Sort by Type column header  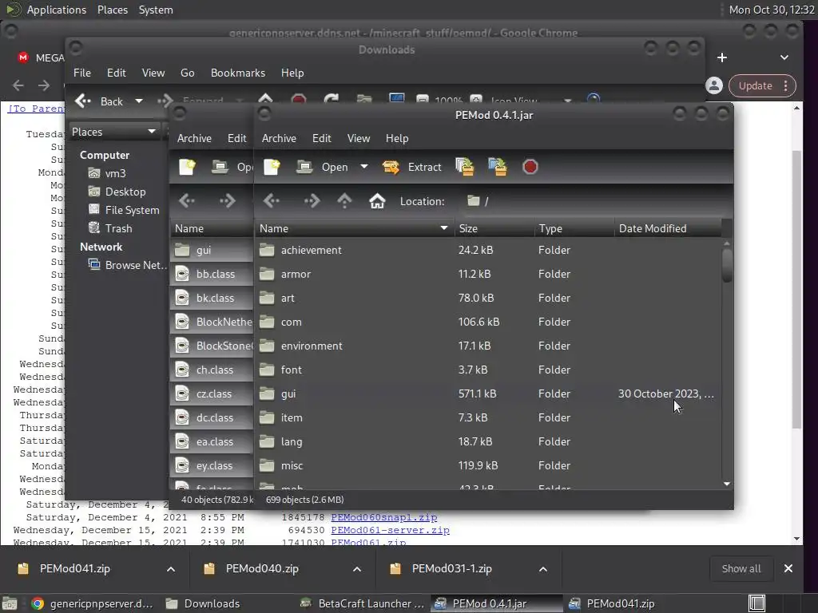click(x=574, y=228)
